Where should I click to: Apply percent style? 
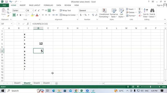[86, 15]
